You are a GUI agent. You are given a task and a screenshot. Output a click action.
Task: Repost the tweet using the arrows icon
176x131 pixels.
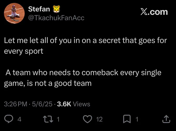click(48, 119)
